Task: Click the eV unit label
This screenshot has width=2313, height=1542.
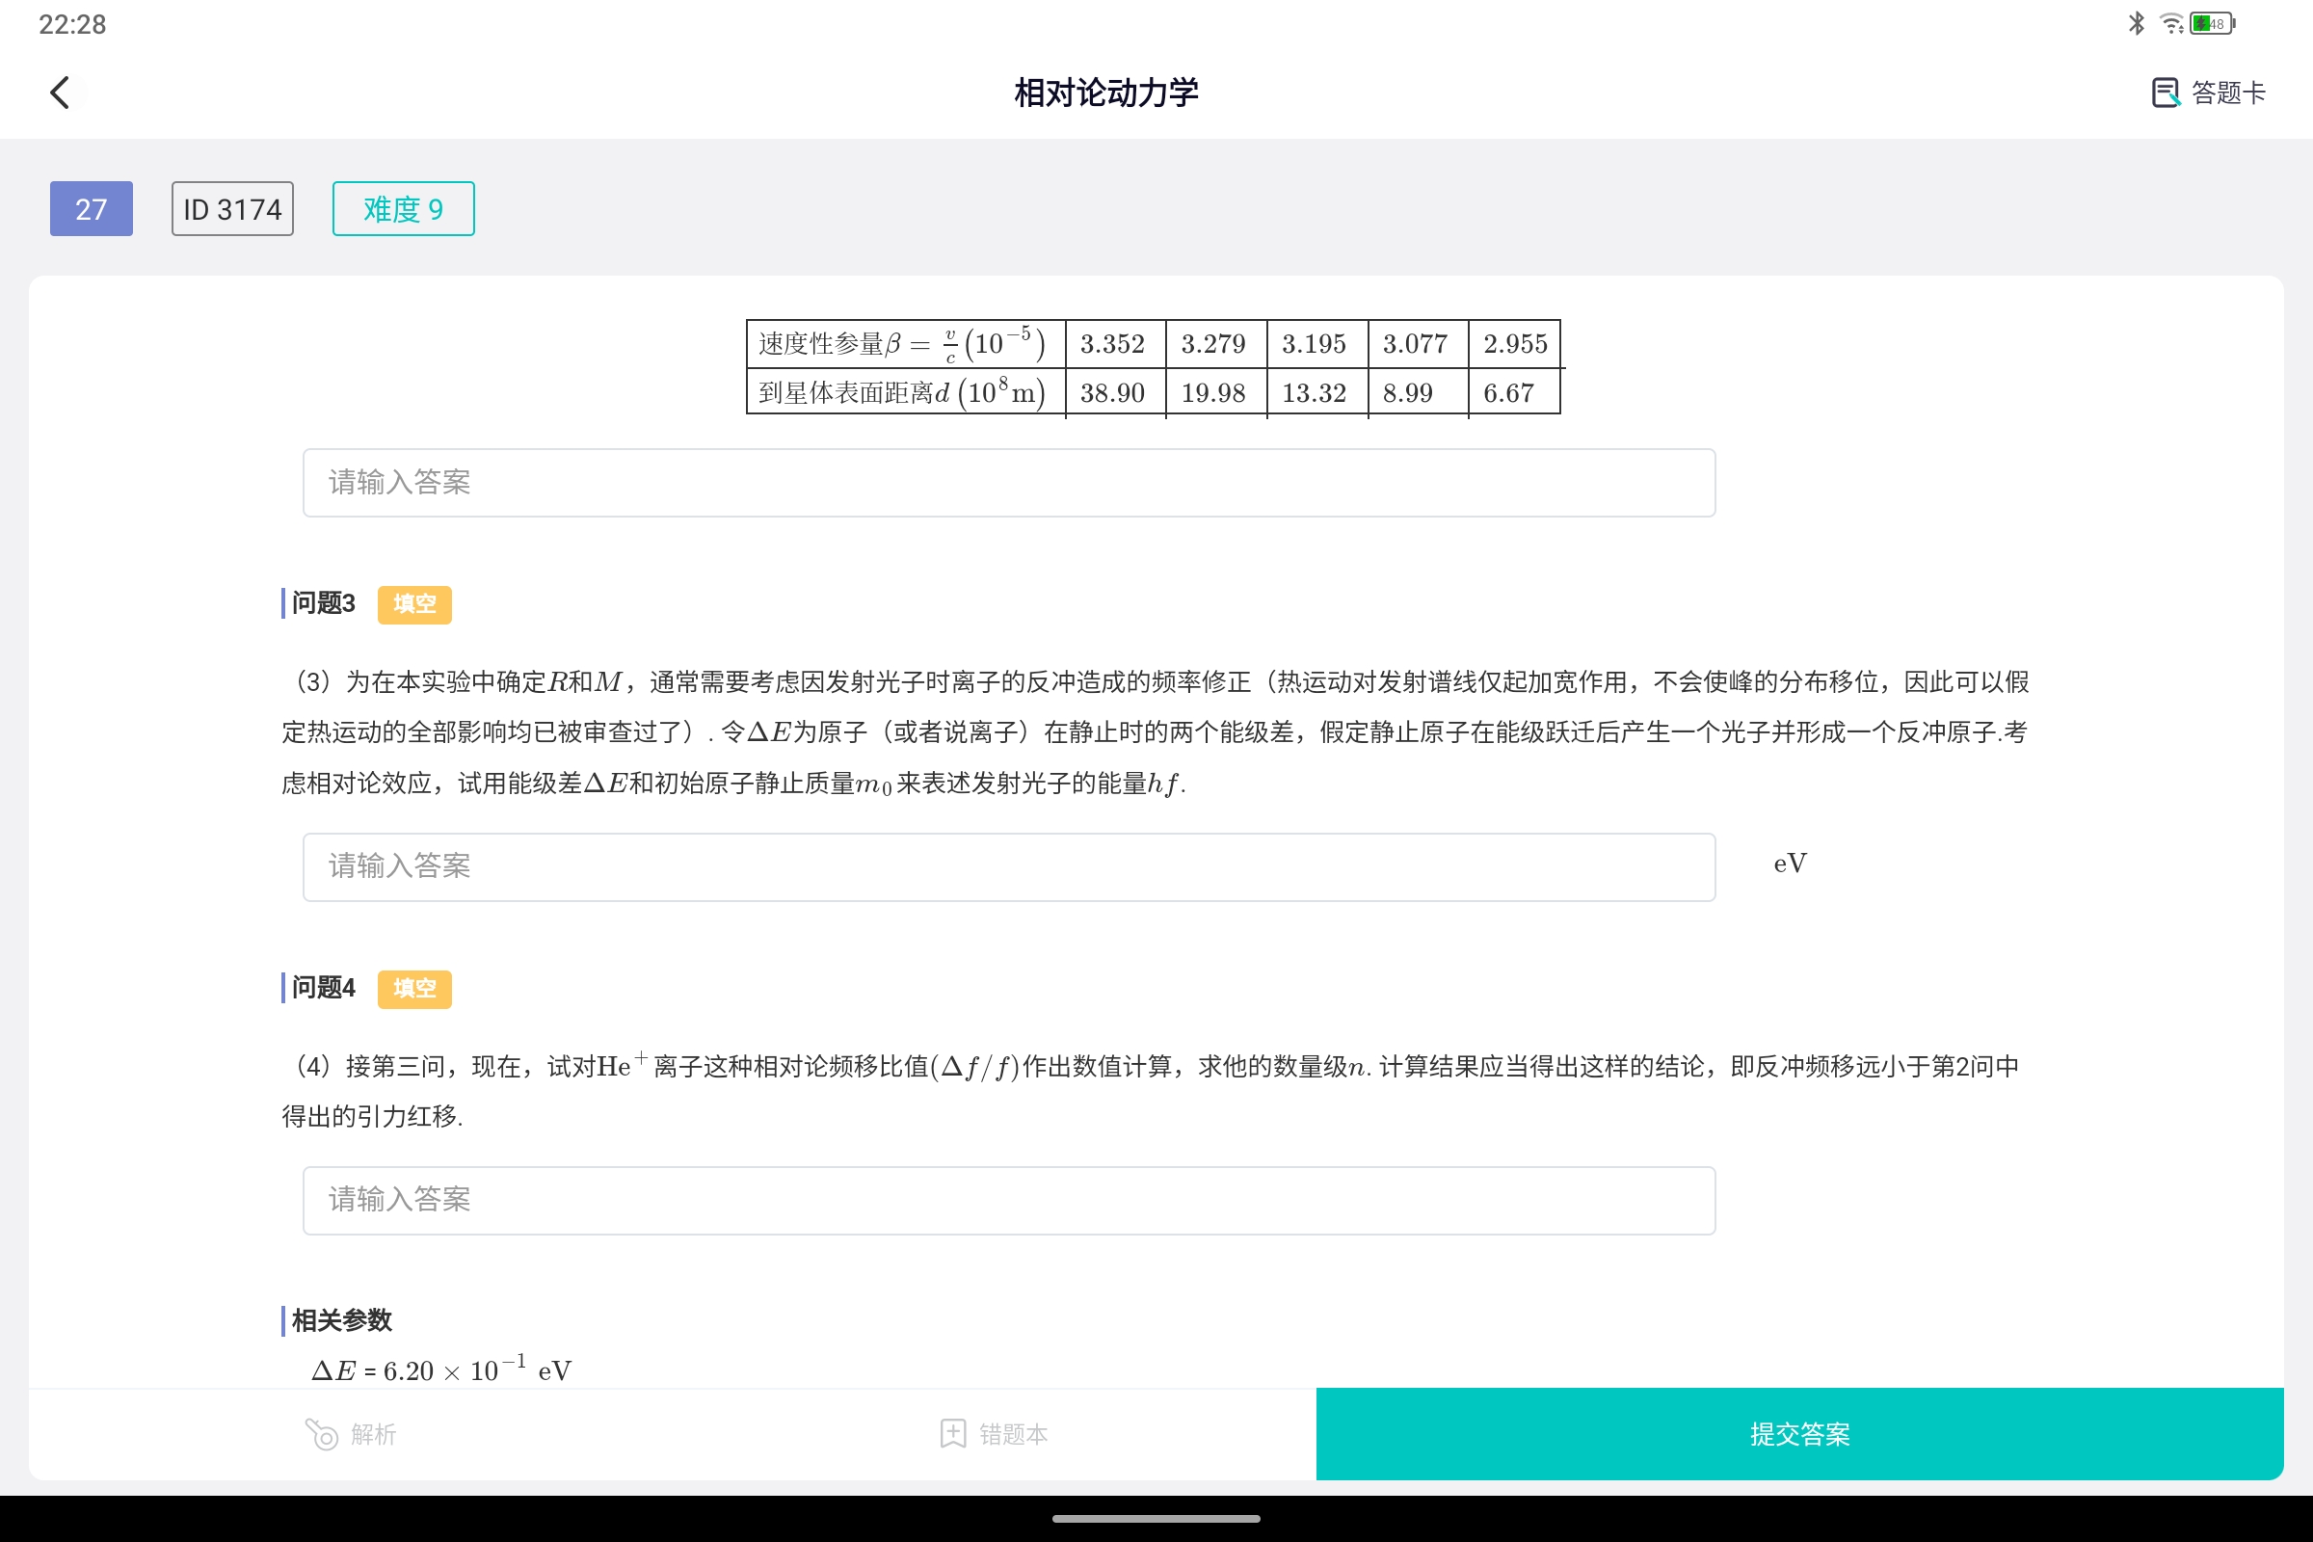Action: coord(1789,863)
